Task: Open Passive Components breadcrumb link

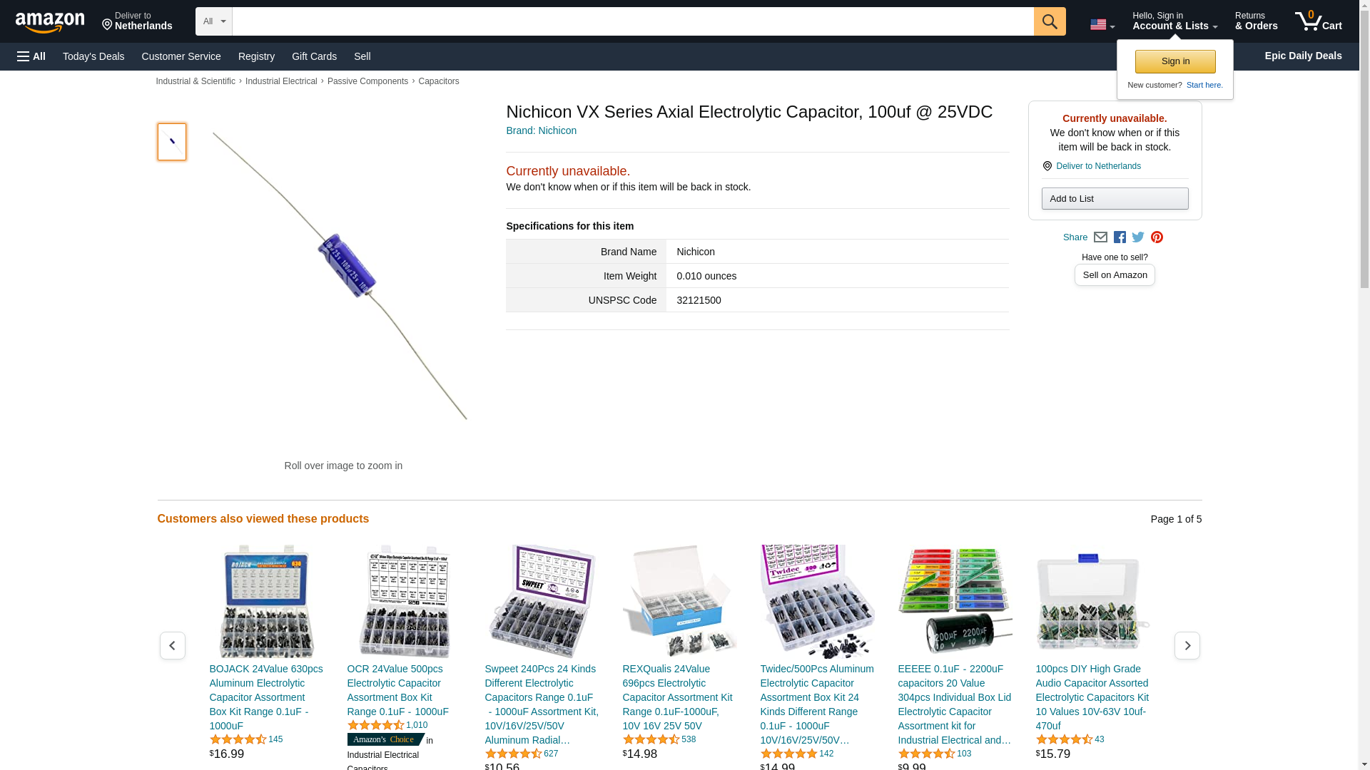Action: click(x=367, y=81)
